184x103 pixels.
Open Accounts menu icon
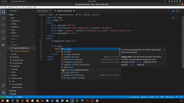click(x=3, y=86)
